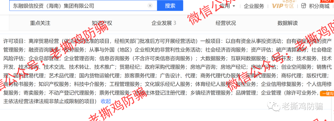334x121 pixels.
Task: Click the 不动产登记代理服务 text
Action: click(x=71, y=93)
